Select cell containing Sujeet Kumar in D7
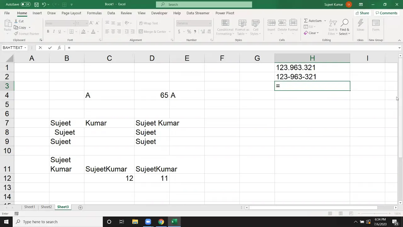Image resolution: width=403 pixels, height=227 pixels. (x=152, y=123)
